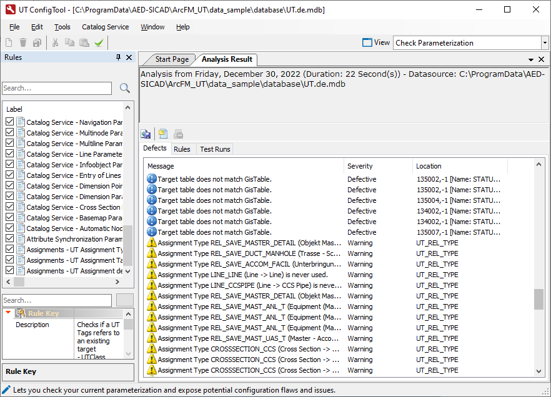The height and width of the screenshot is (397, 551).
Task: Click up arrow of defects table scrollbar
Action: point(539,164)
